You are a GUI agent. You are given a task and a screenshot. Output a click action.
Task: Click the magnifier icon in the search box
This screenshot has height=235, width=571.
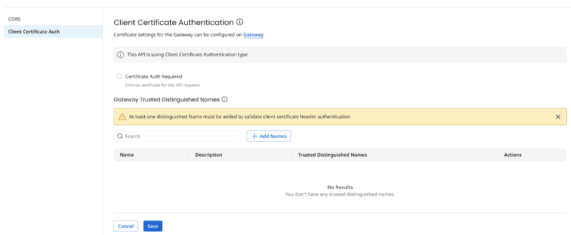click(x=120, y=136)
